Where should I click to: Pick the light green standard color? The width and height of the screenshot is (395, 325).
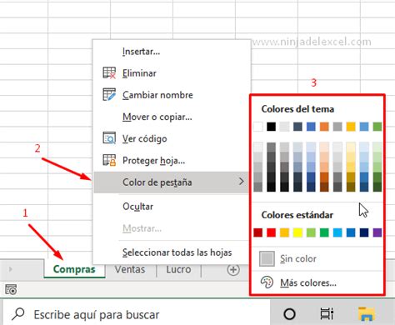[311, 232]
